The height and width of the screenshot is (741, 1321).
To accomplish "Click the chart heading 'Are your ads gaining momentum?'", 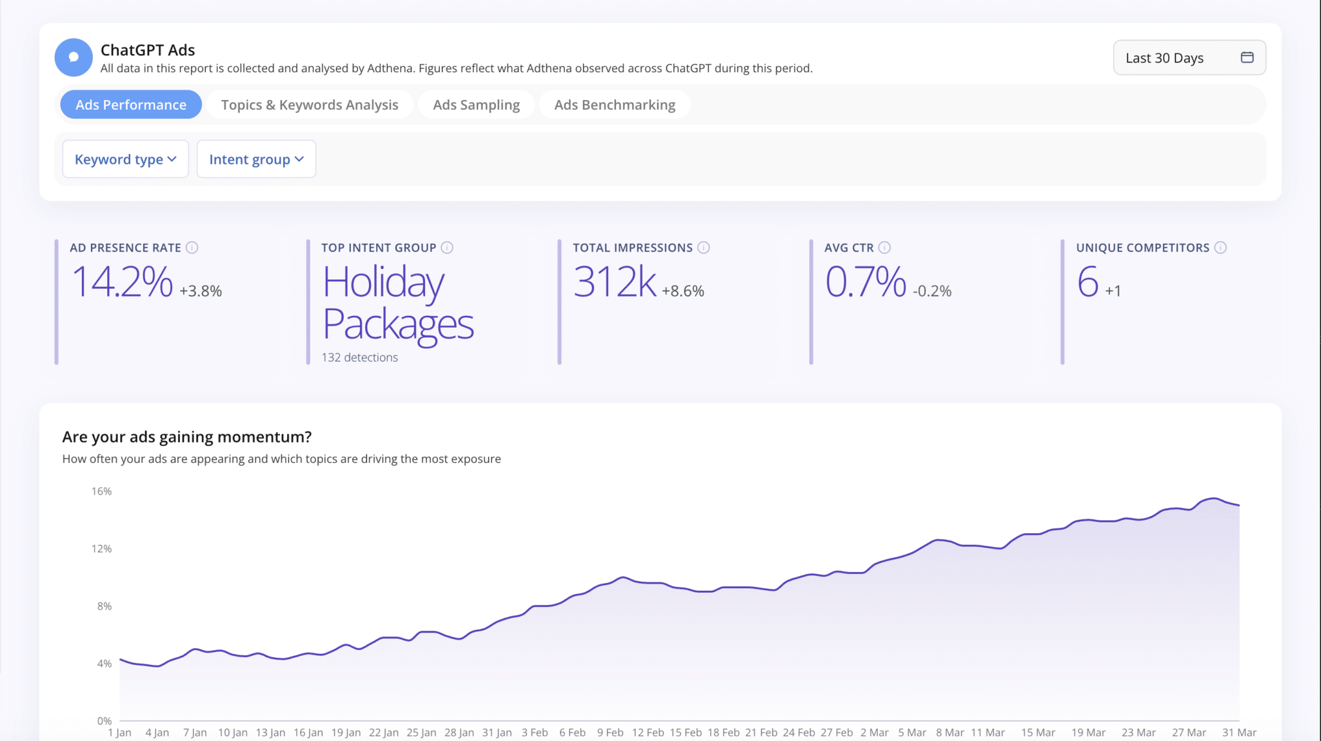I will tap(187, 437).
